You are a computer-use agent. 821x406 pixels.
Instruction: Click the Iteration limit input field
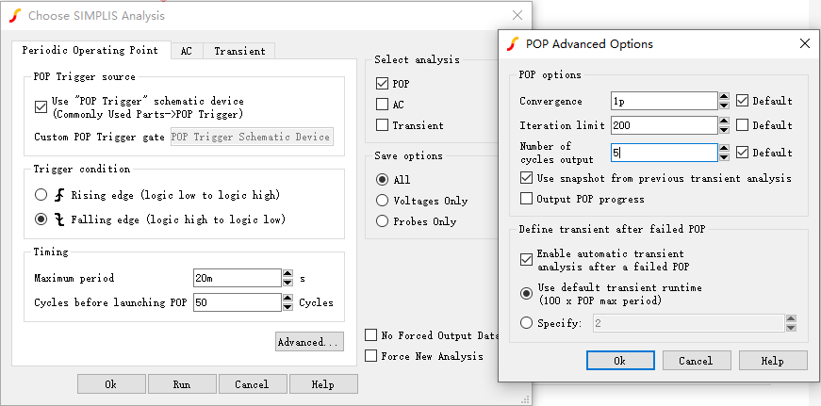tap(664, 125)
